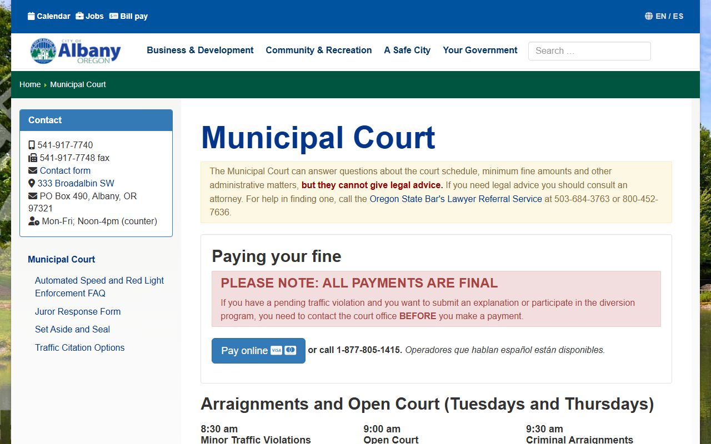Click the envelope icon beside PO Box 490
Screen dimensions: 711x444
click(33, 196)
